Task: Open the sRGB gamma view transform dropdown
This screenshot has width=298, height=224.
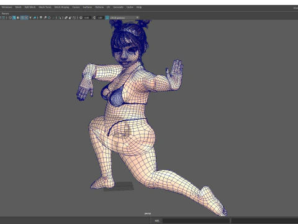Action: click(124, 17)
